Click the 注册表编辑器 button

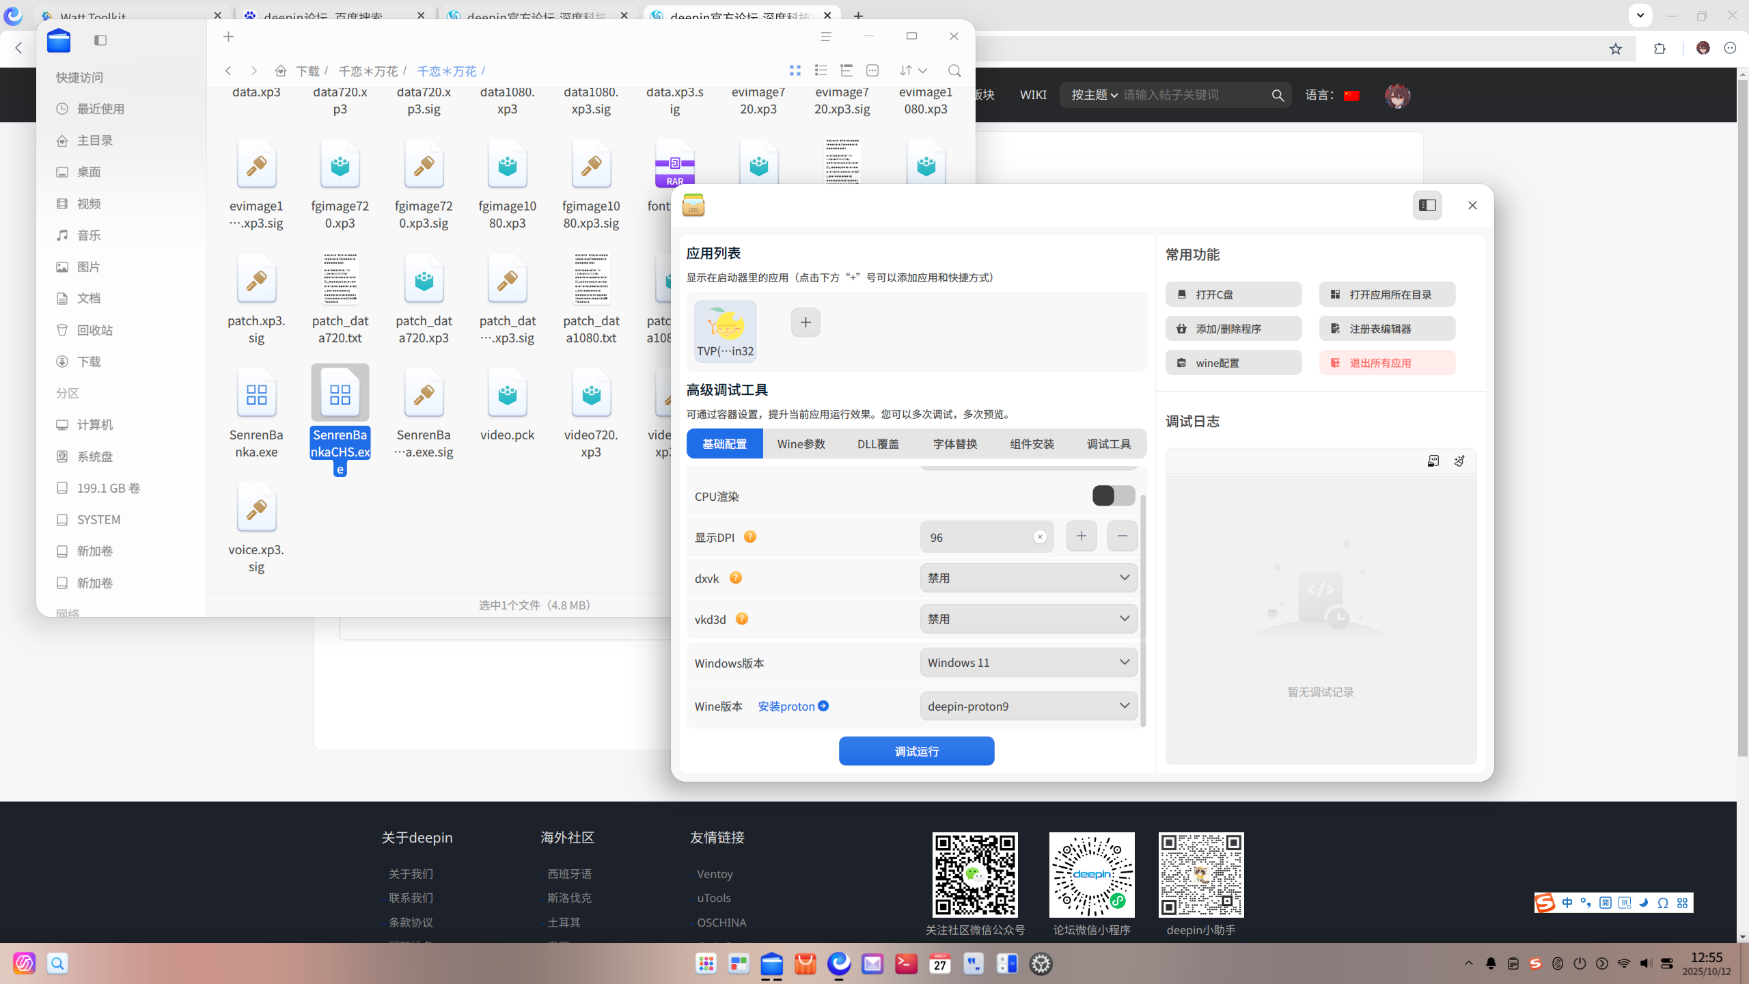1387,329
